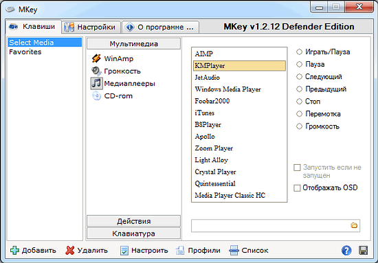The height and width of the screenshot is (263, 378).
Task: Select the Стоп radio button
Action: pos(299,102)
